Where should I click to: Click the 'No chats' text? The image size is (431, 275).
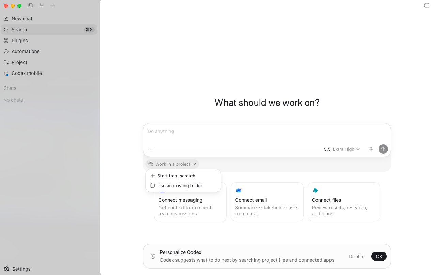coord(13,100)
